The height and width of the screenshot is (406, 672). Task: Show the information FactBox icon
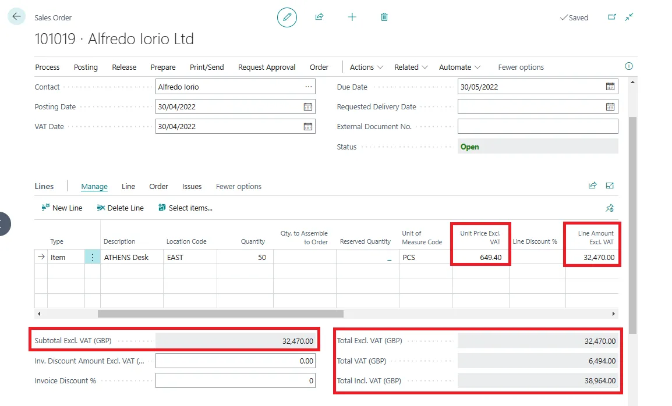(629, 66)
